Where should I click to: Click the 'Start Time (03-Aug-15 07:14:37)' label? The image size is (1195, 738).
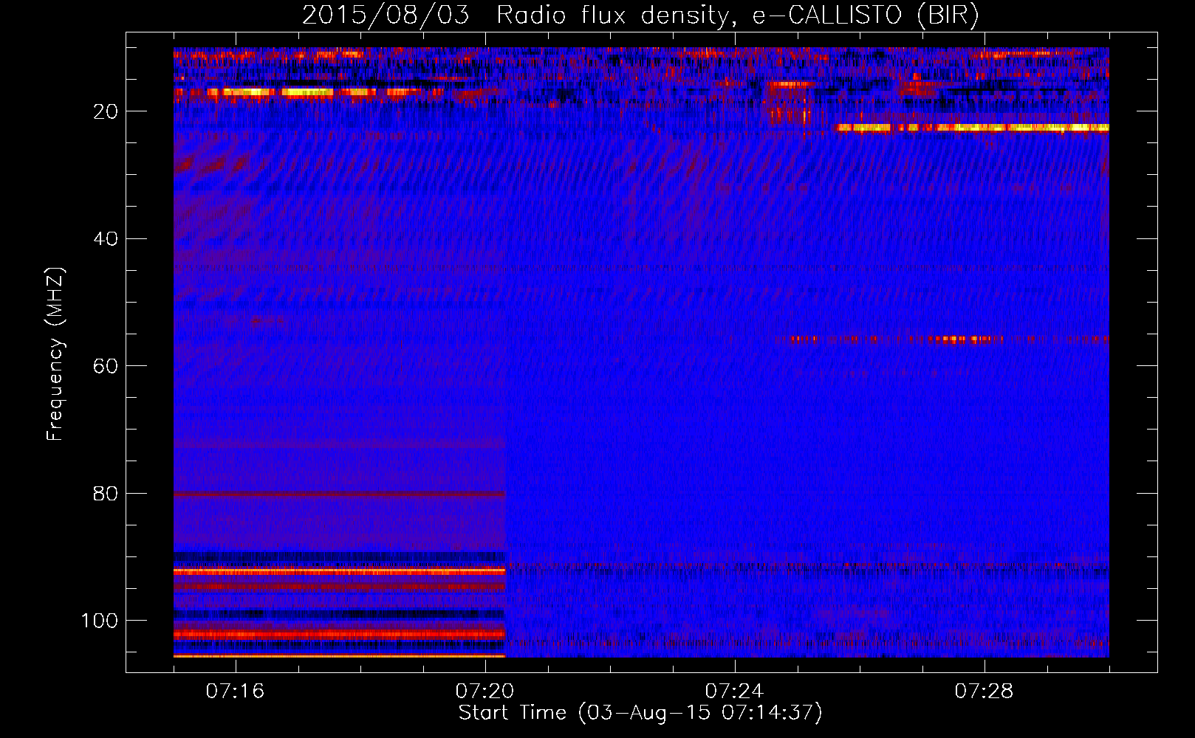(640, 713)
